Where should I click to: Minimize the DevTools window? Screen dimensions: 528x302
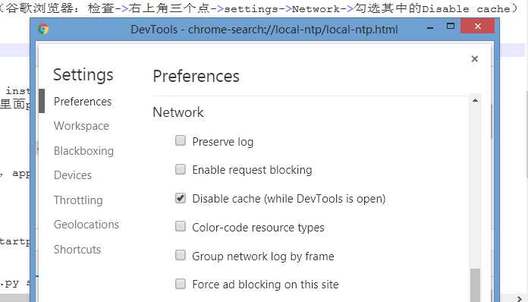(x=430, y=28)
